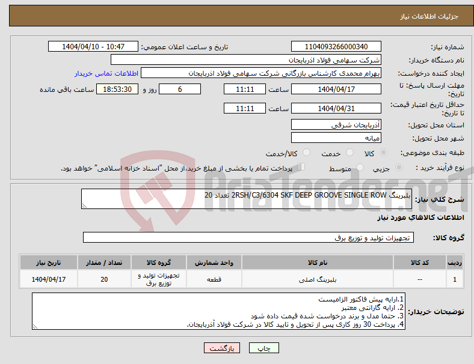Click the گروه کالا table column header

tap(159, 262)
